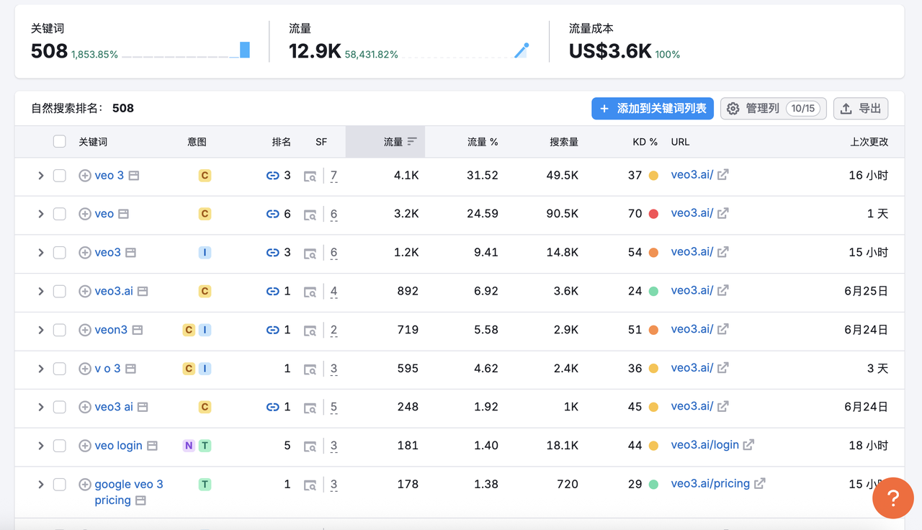
Task: Click the edit pencil icon in traffic card
Action: point(522,50)
